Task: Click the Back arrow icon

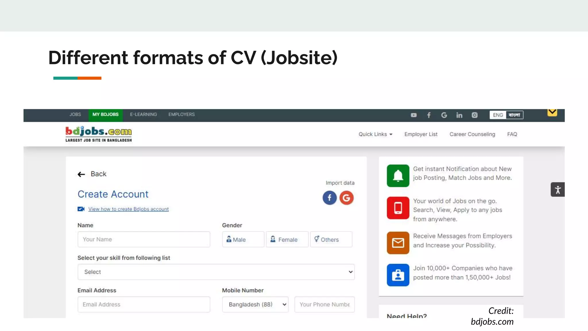Action: 81,174
